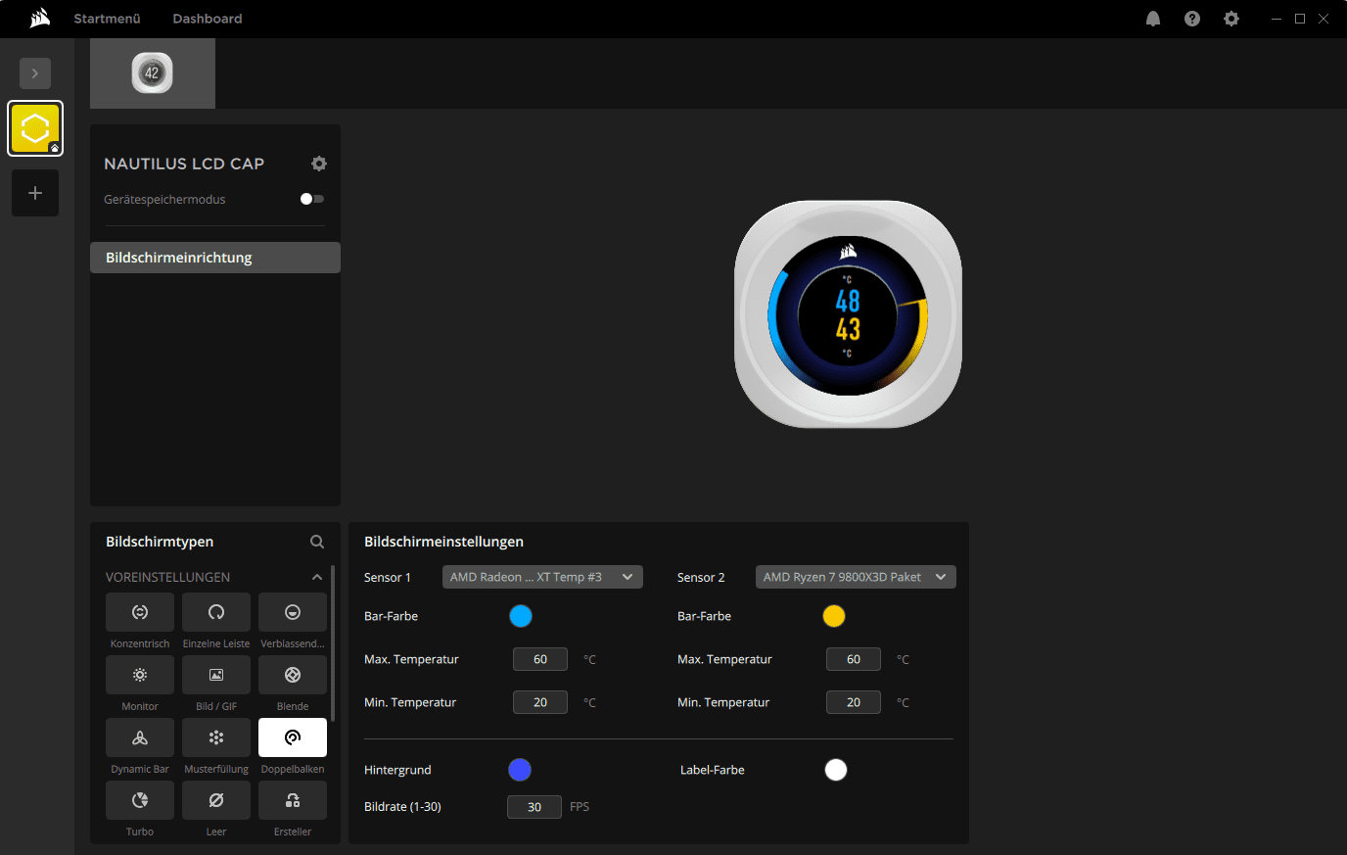This screenshot has height=855, width=1347.
Task: Change the white Label-Farbe swatch
Action: click(x=836, y=770)
